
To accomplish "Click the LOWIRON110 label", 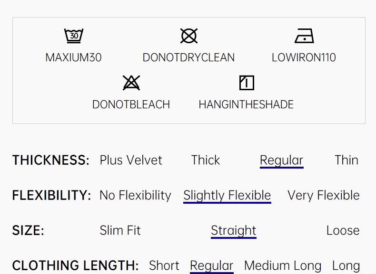I will 304,57.
